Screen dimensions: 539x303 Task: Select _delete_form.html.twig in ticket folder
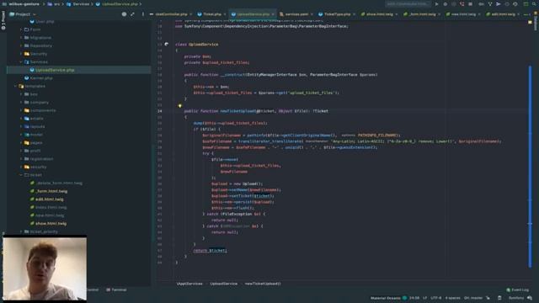coord(56,183)
